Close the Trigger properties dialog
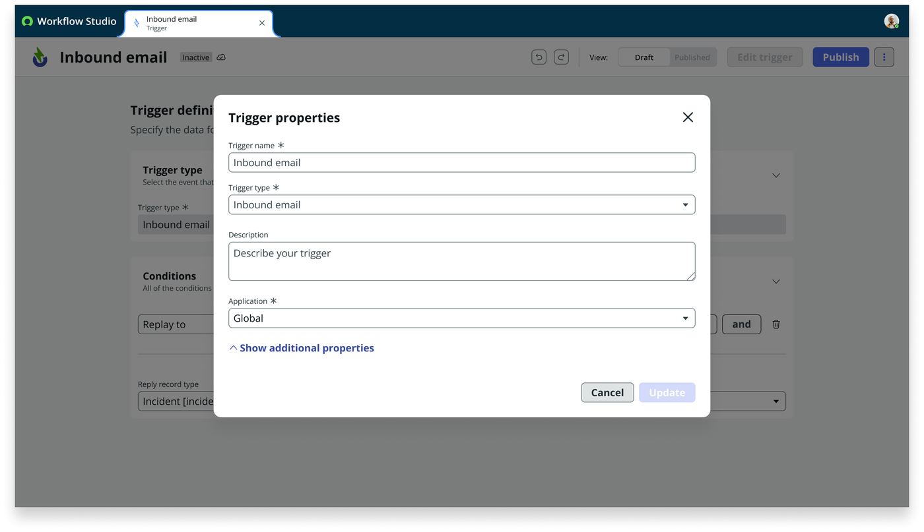This screenshot has height=532, width=924. click(688, 117)
